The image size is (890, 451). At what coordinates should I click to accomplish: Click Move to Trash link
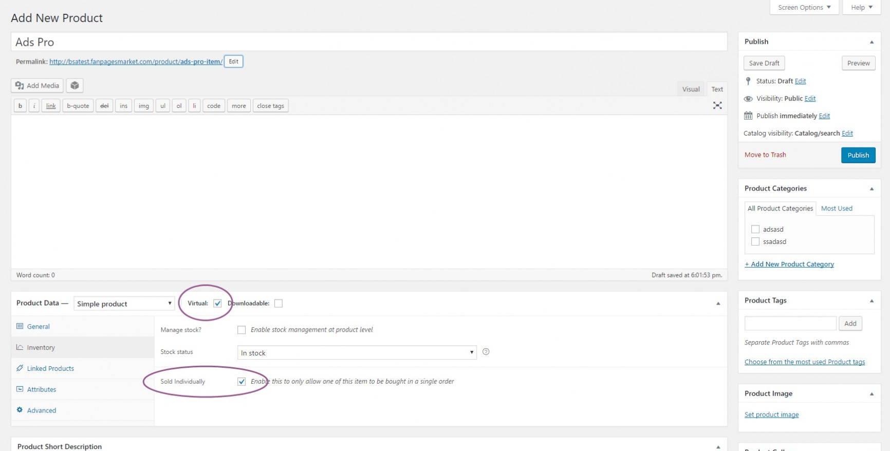(765, 155)
